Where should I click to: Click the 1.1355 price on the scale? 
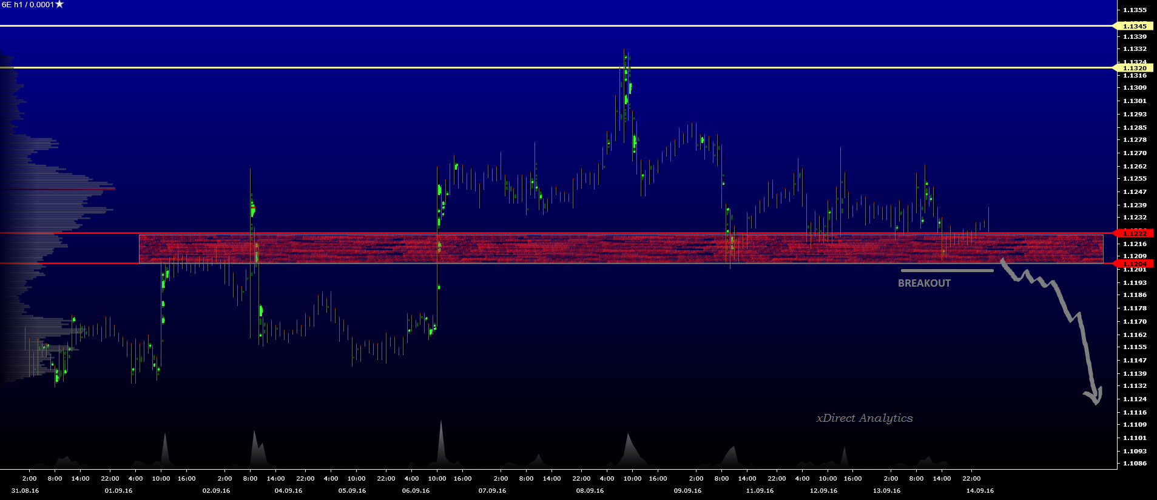1135,10
